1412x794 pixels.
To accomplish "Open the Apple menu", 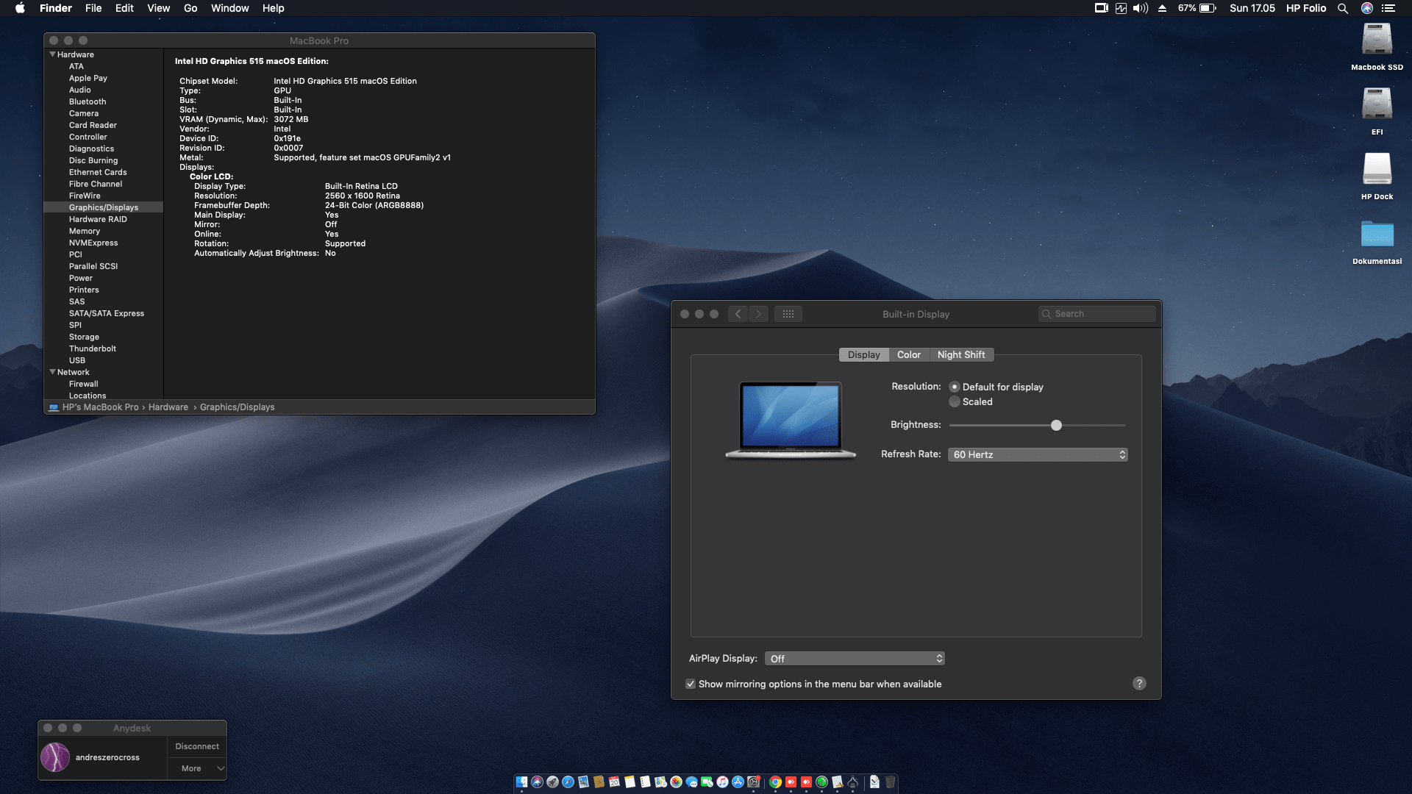I will (x=20, y=8).
